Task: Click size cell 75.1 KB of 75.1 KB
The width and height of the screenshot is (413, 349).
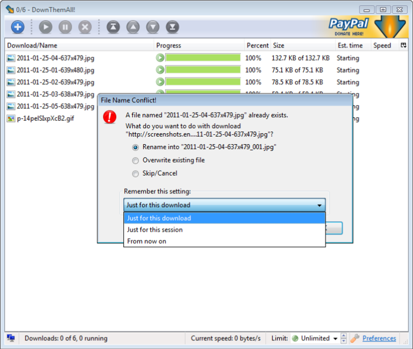Action: pos(297,70)
